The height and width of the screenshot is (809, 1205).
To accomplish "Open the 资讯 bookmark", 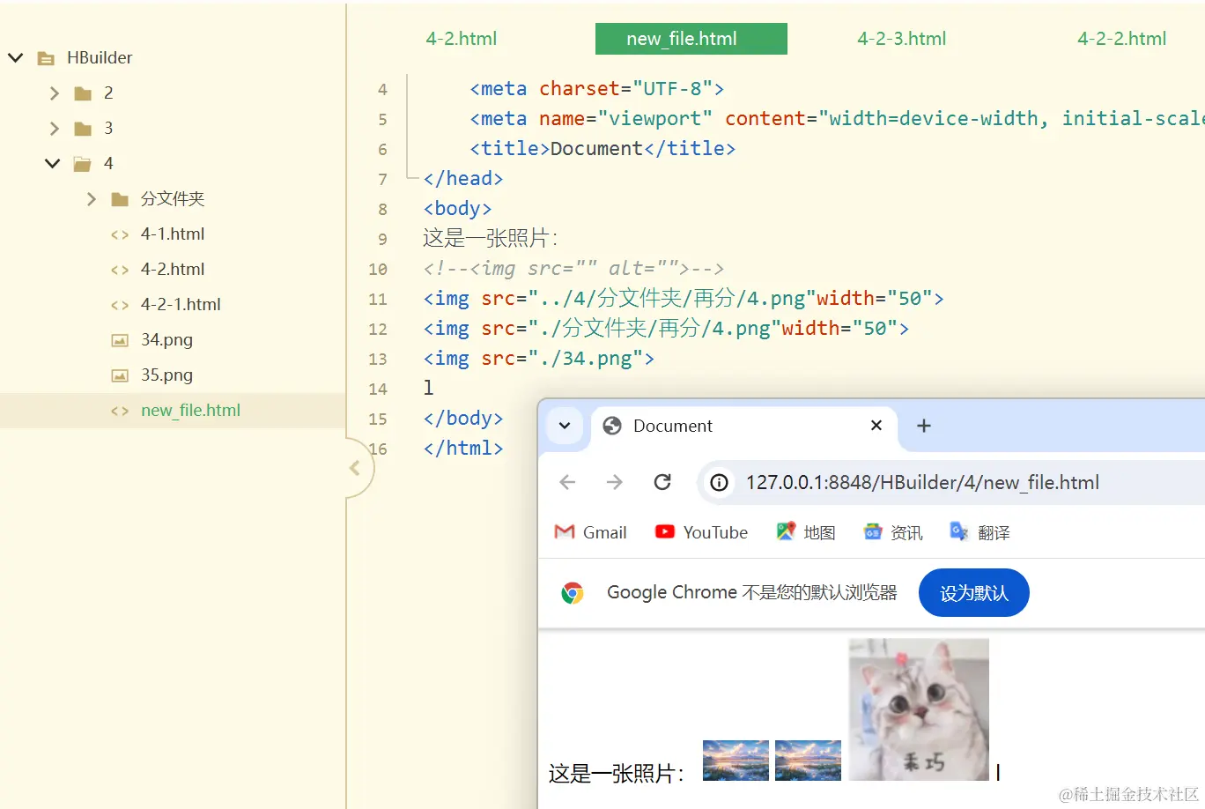I will click(892, 532).
